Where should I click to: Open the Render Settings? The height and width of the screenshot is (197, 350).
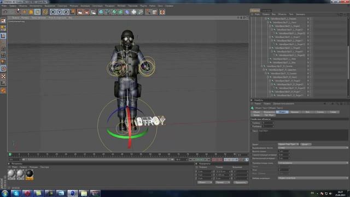[94, 12]
